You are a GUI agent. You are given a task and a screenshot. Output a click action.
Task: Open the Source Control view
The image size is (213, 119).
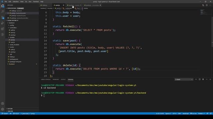[3, 18]
